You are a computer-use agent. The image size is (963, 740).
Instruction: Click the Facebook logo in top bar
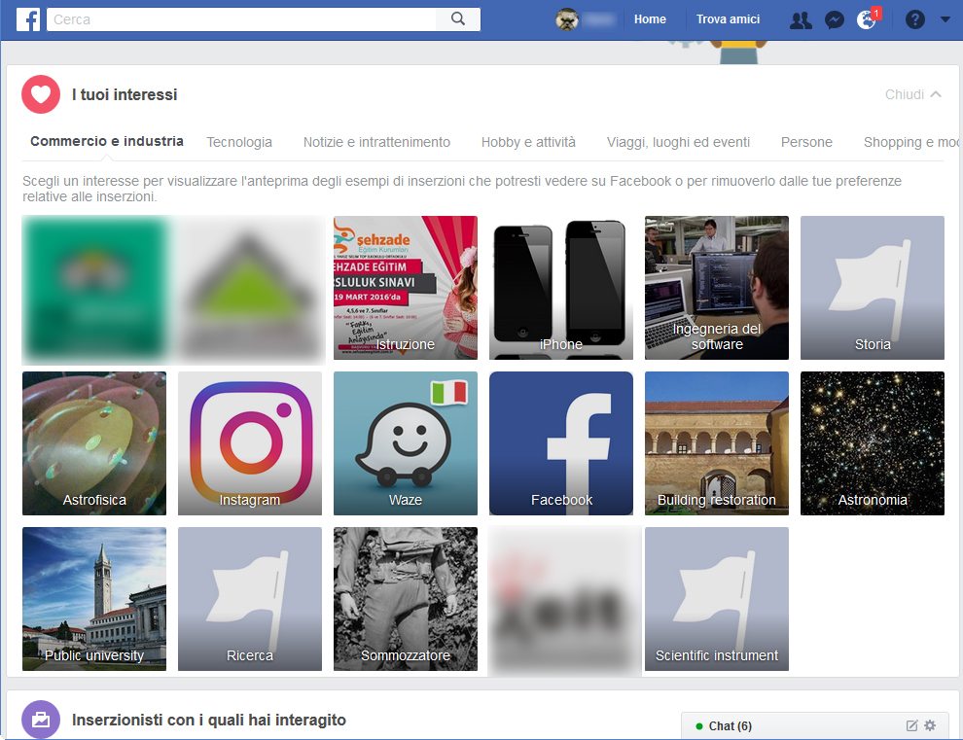(x=28, y=19)
